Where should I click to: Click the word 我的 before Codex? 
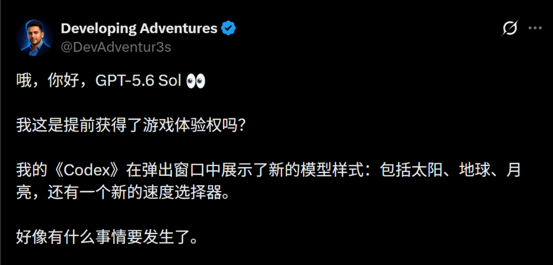[32, 172]
